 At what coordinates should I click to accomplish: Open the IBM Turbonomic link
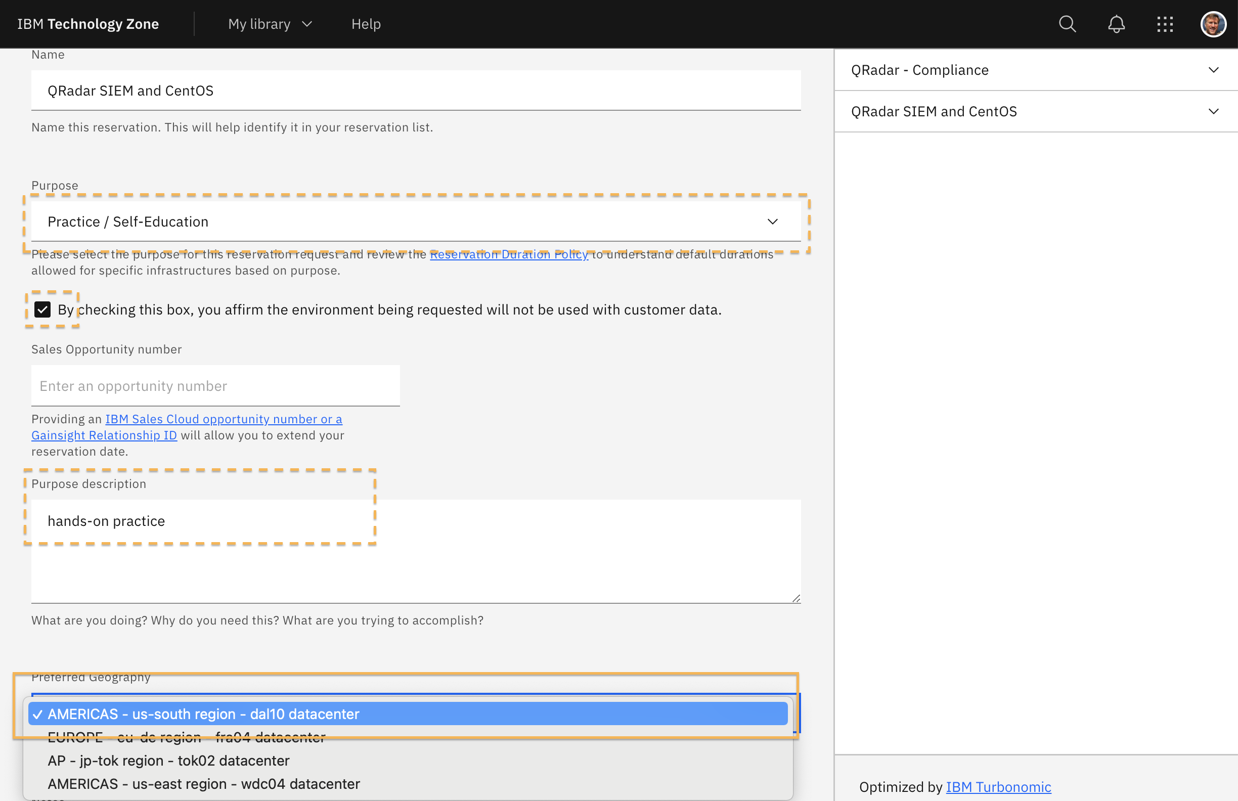998,787
